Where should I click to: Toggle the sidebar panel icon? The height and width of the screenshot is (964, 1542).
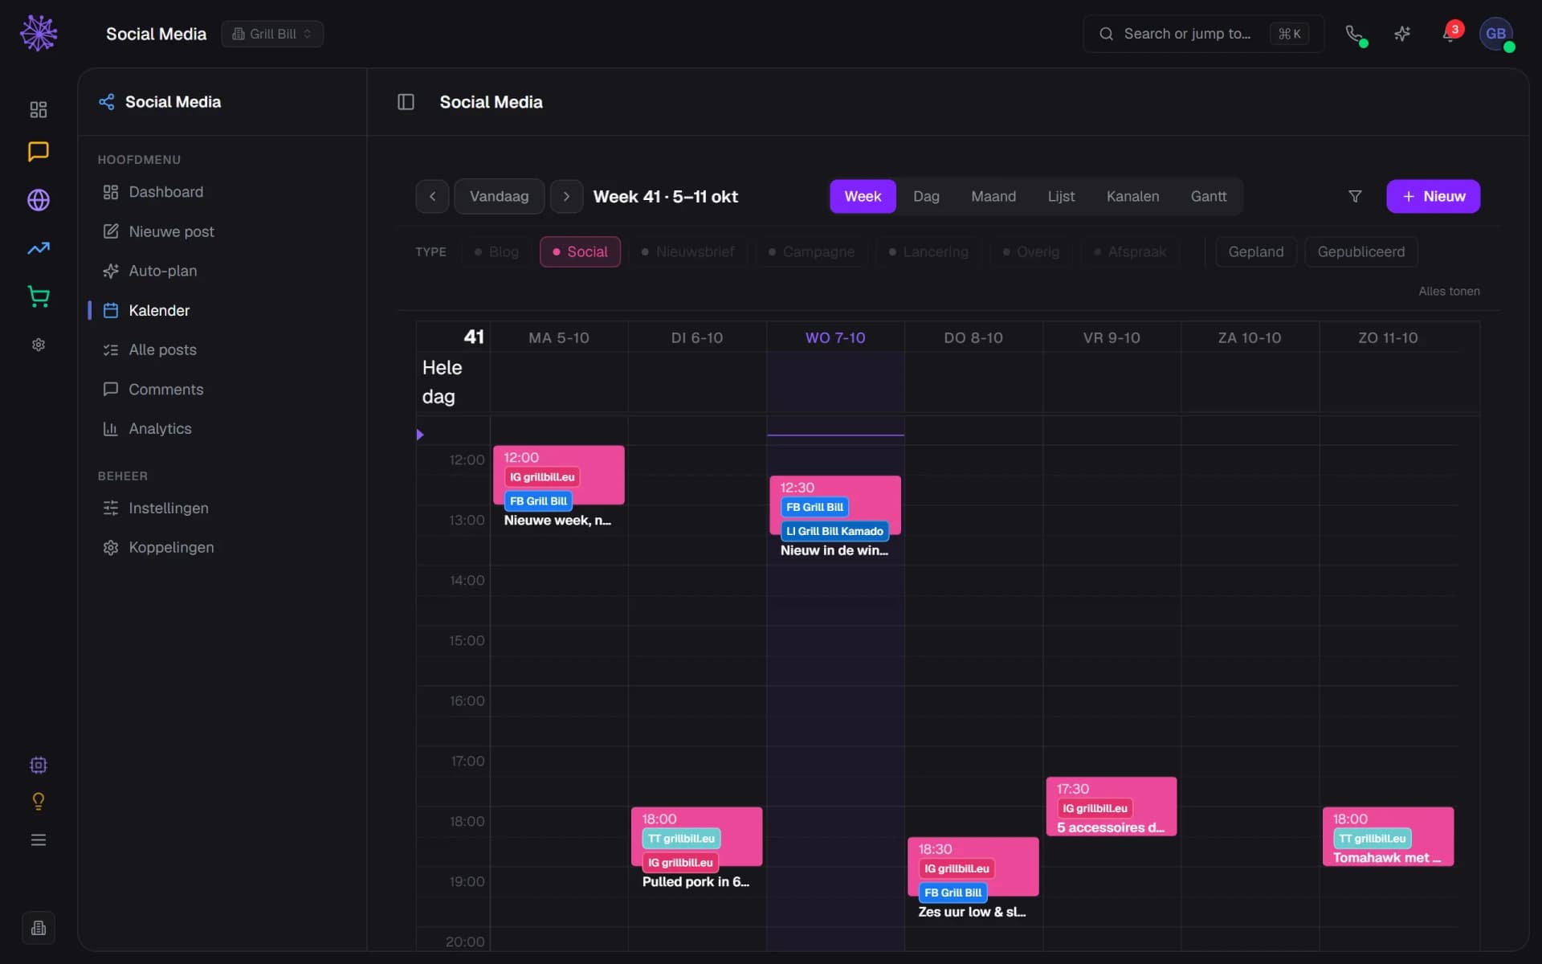coord(406,102)
